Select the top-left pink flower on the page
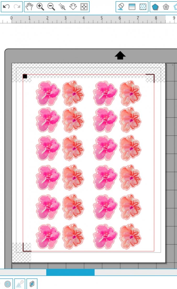177x289 pixels. click(x=48, y=94)
